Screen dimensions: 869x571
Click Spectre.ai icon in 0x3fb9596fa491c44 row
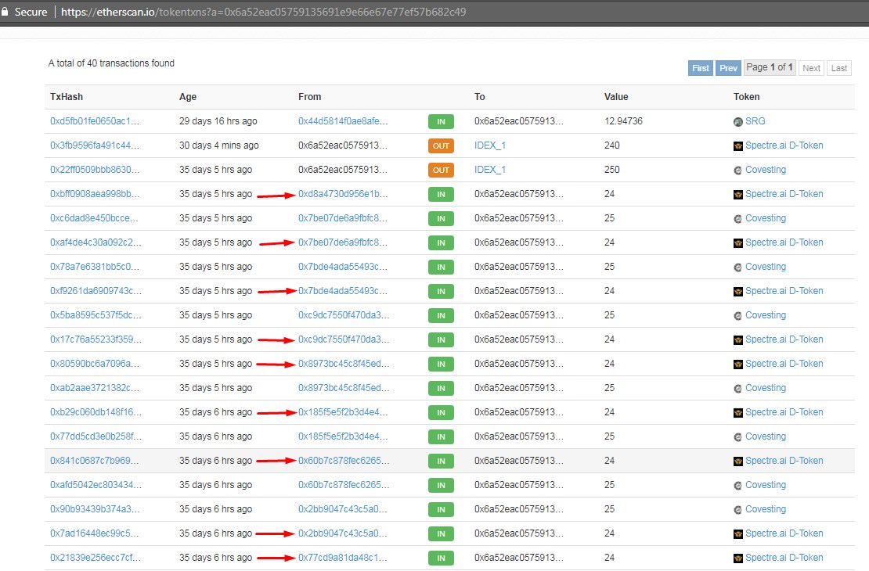pos(737,146)
